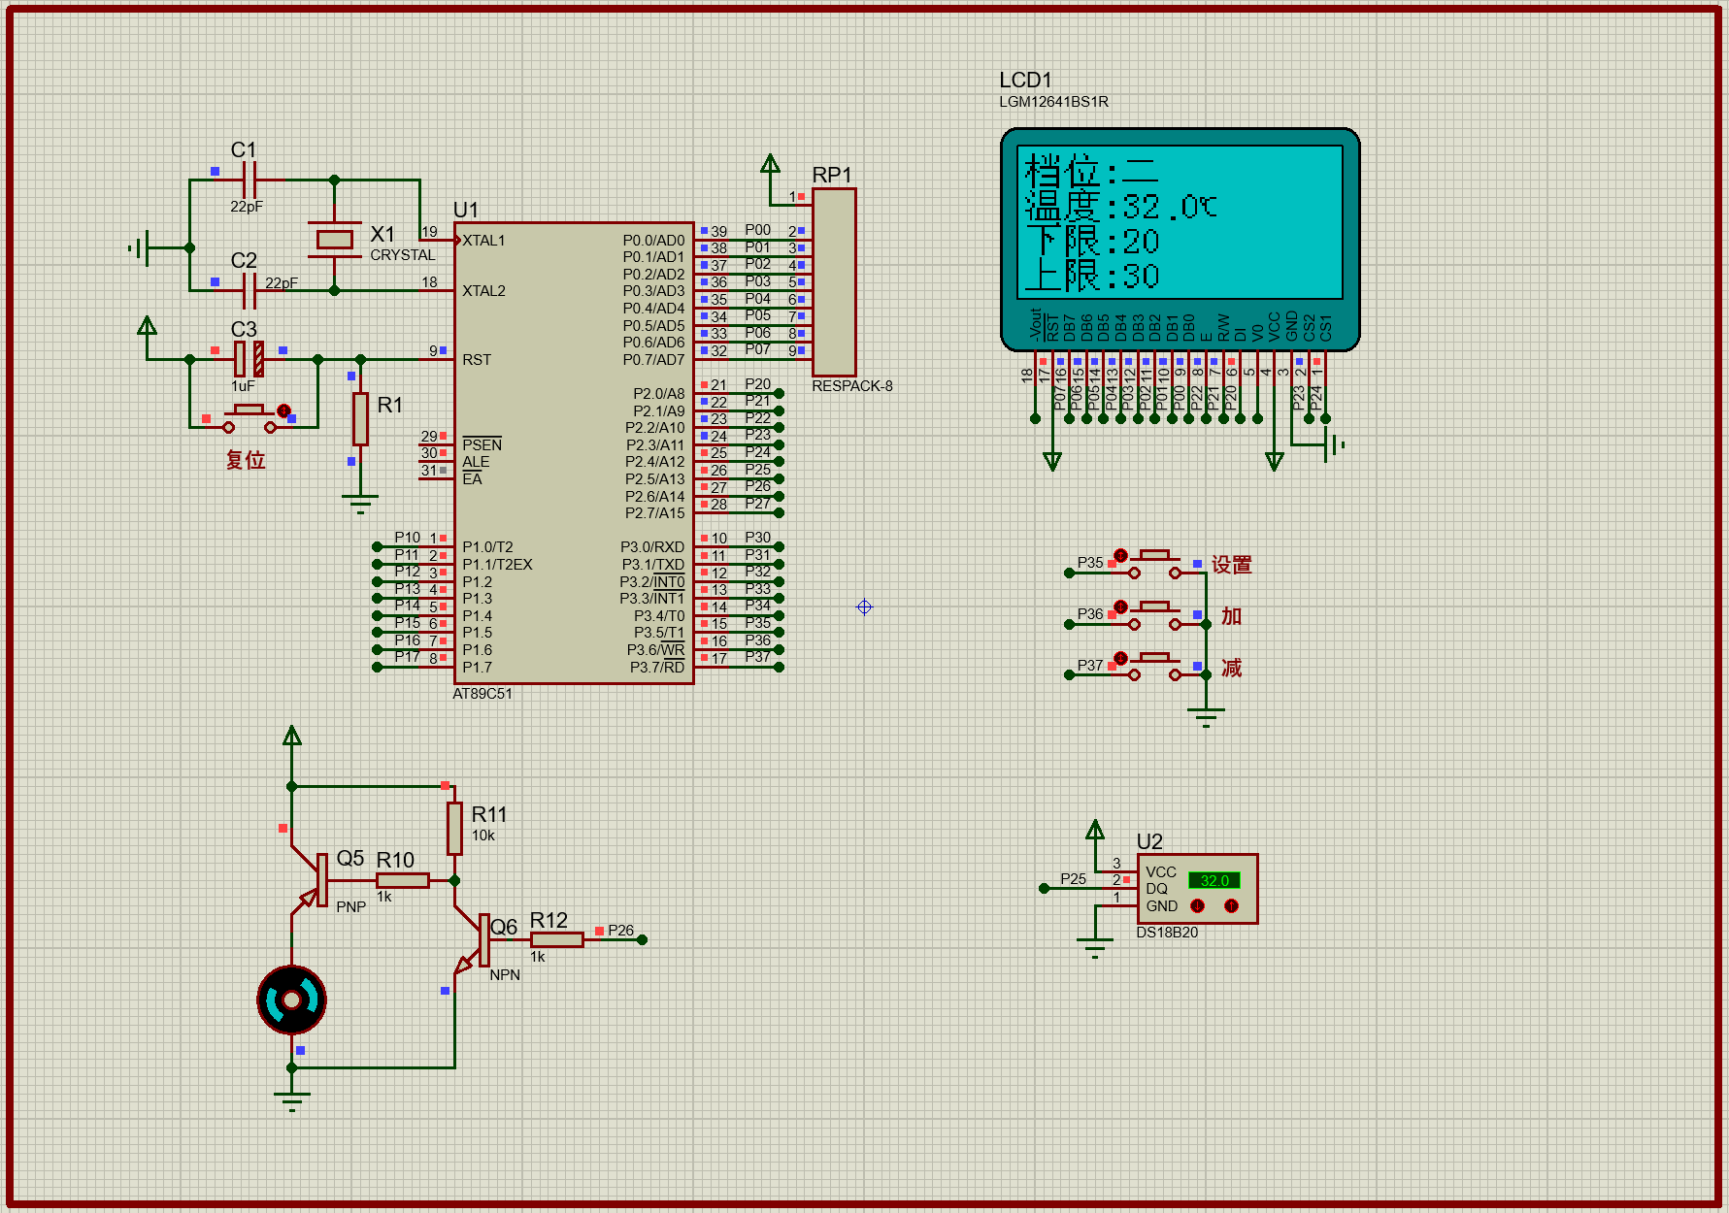Click the DS18B20 green 32.0 temperature readout

click(x=1214, y=880)
